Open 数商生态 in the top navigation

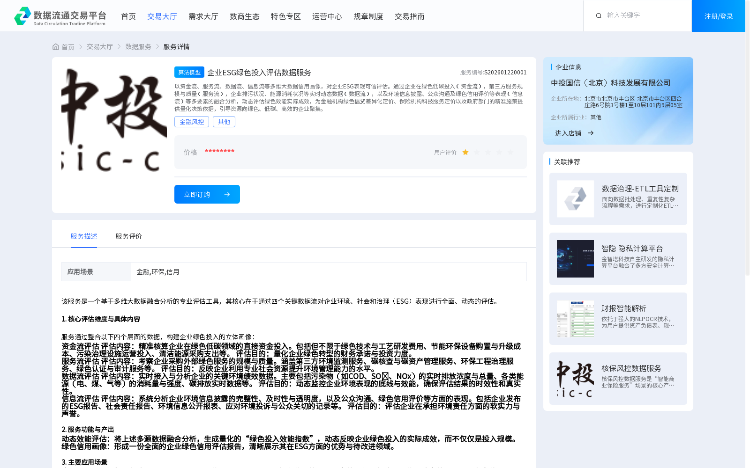coord(245,16)
